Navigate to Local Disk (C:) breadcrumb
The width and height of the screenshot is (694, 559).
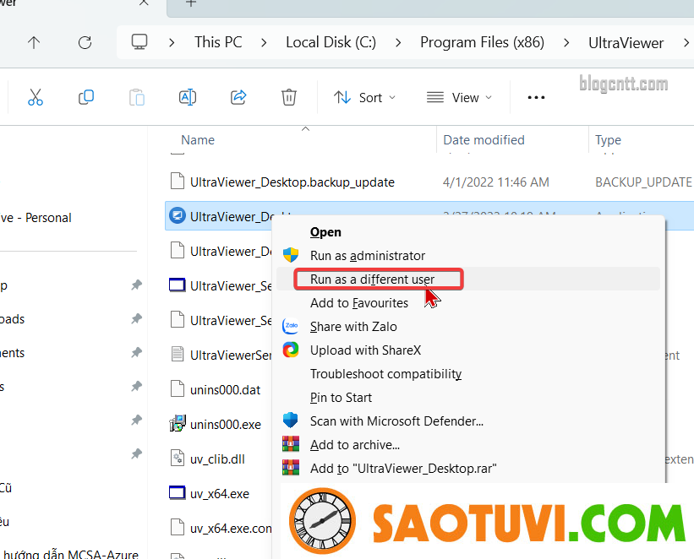331,42
